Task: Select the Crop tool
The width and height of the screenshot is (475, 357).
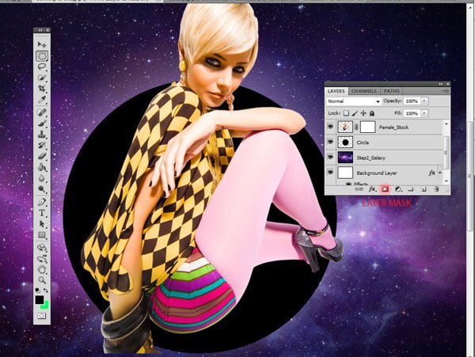Action: coord(42,89)
